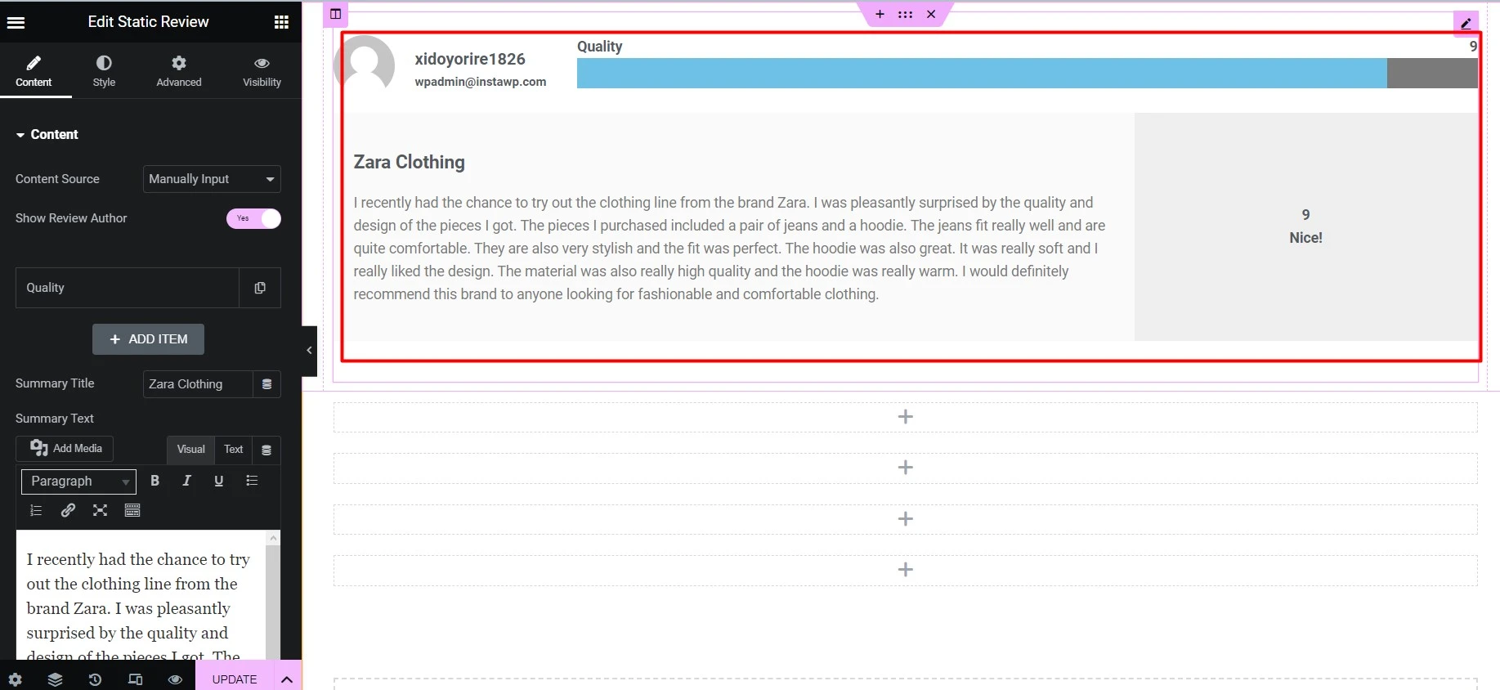This screenshot has height=690, width=1500.
Task: Open the widgets grid panel
Action: [x=281, y=22]
